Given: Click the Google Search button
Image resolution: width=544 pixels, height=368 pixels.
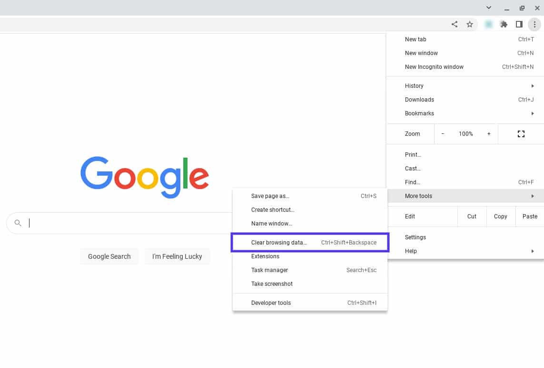Looking at the screenshot, I should click(x=109, y=256).
